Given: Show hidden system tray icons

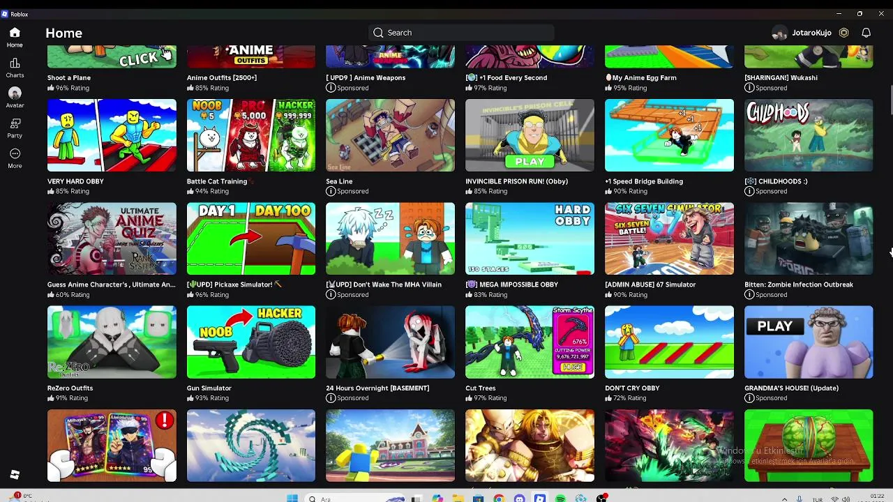Looking at the screenshot, I should click(x=784, y=499).
